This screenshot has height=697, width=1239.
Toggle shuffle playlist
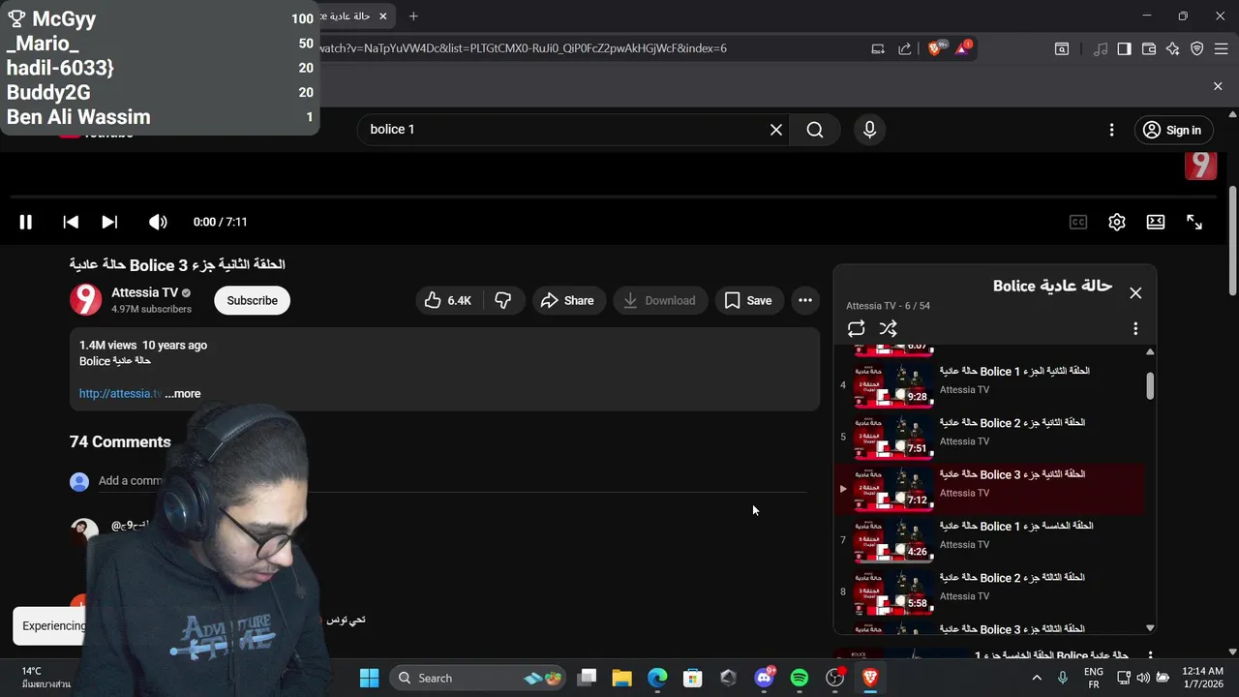(888, 329)
